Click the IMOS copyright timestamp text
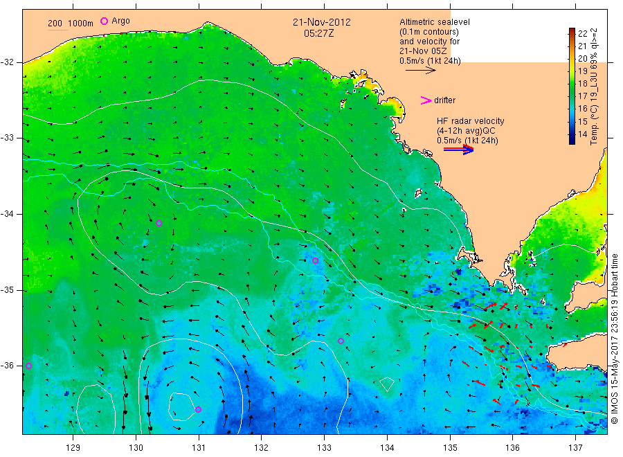Image resolution: width=623 pixels, height=457 pixels. coord(615,339)
